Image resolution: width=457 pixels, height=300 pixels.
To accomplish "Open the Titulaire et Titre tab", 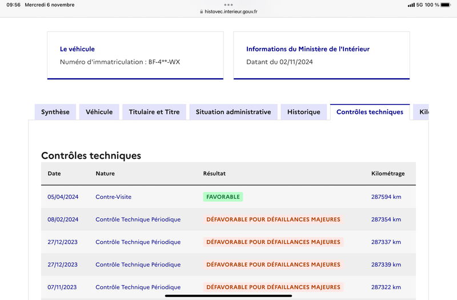I will point(154,112).
